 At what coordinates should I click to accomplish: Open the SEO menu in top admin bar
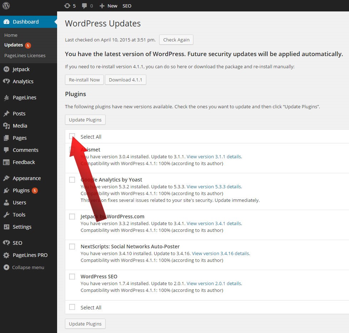tap(127, 6)
